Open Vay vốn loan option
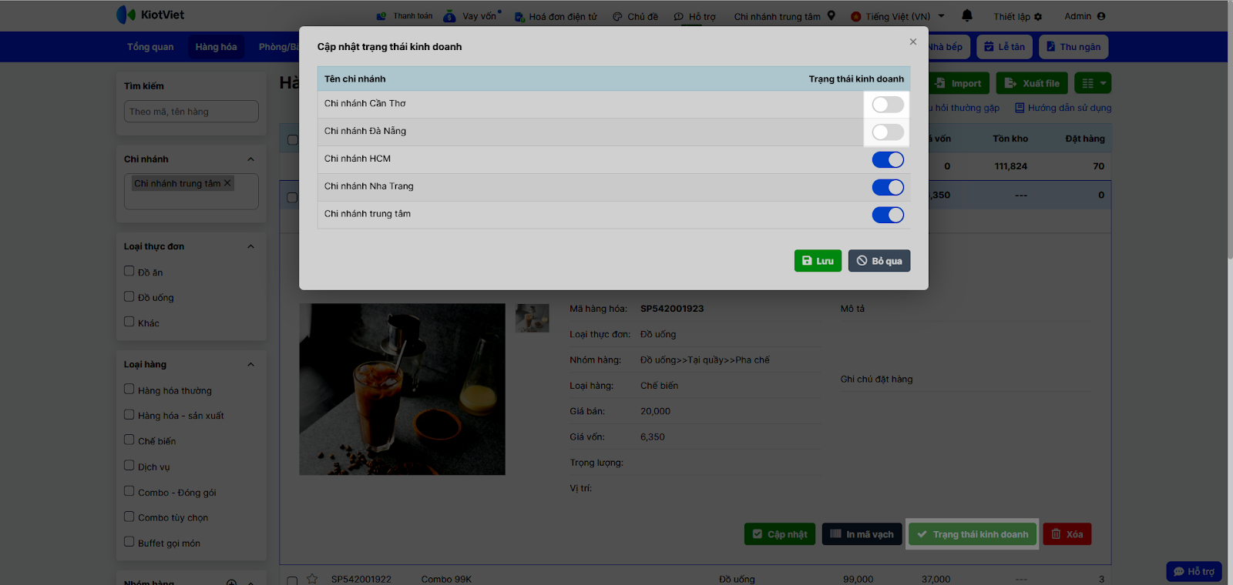The width and height of the screenshot is (1233, 585). tap(472, 16)
